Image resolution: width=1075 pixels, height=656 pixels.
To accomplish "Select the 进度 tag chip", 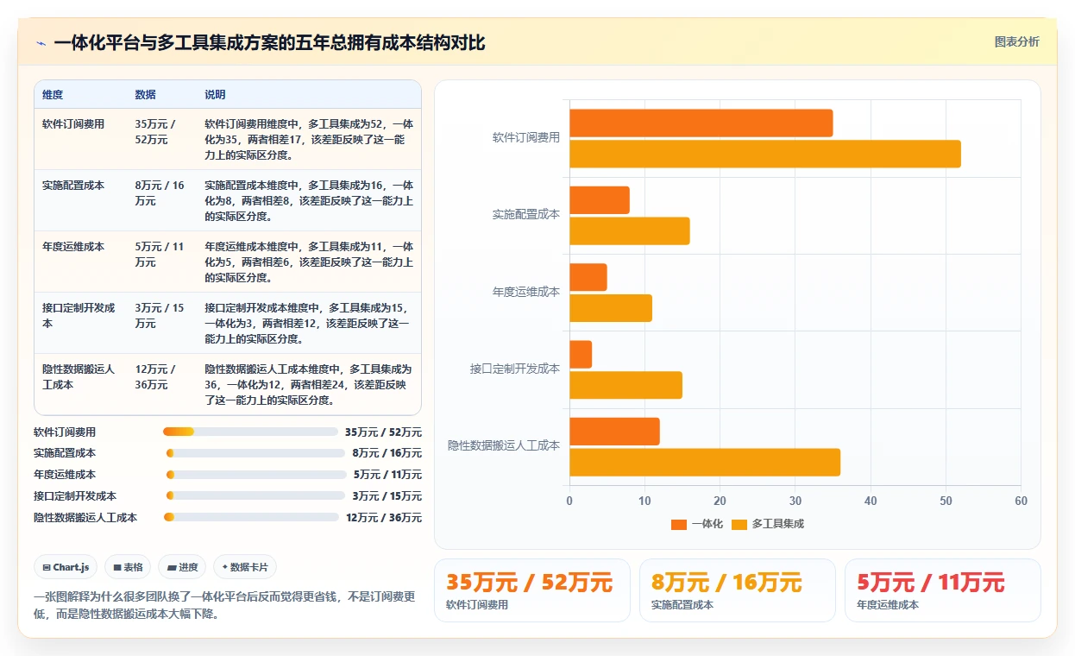I will click(182, 567).
